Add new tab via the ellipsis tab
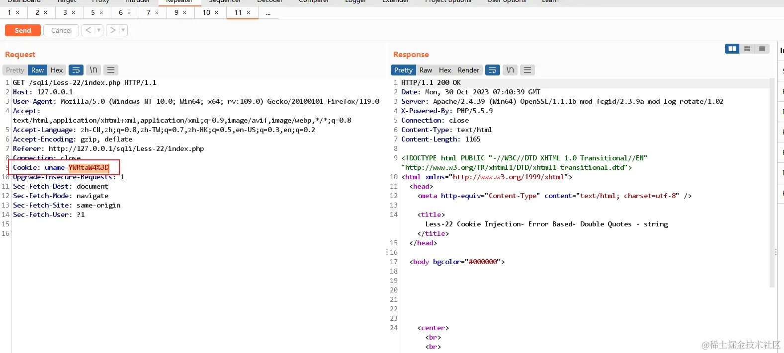 268,13
